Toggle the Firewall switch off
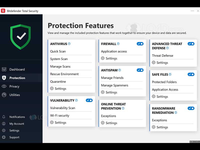 [x=140, y=44]
